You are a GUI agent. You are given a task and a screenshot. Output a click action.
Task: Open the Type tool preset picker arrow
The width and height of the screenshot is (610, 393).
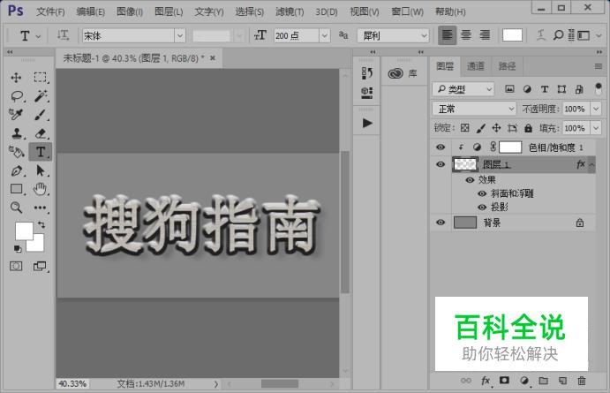point(38,36)
